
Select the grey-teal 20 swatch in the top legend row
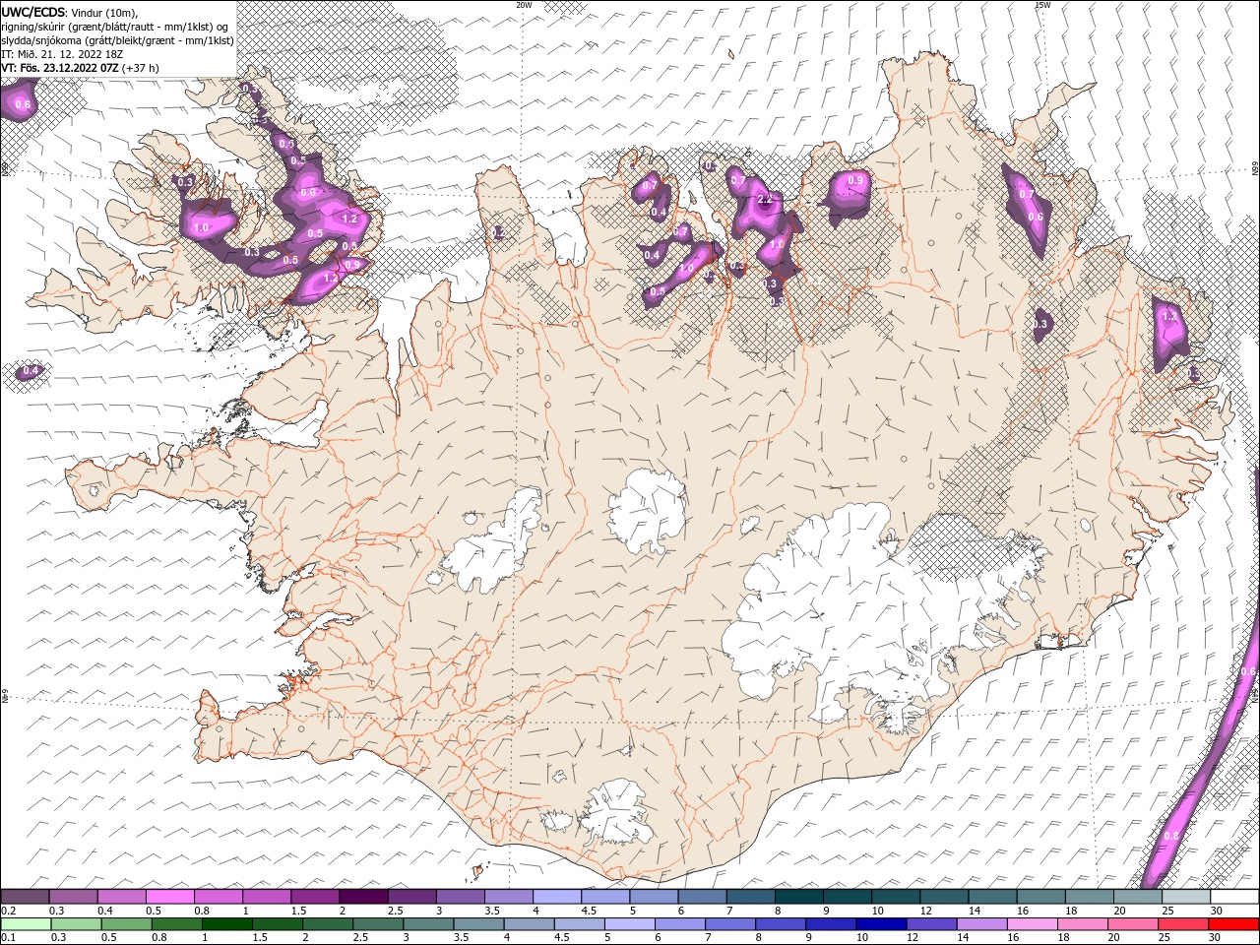pyautogui.click(x=1136, y=897)
